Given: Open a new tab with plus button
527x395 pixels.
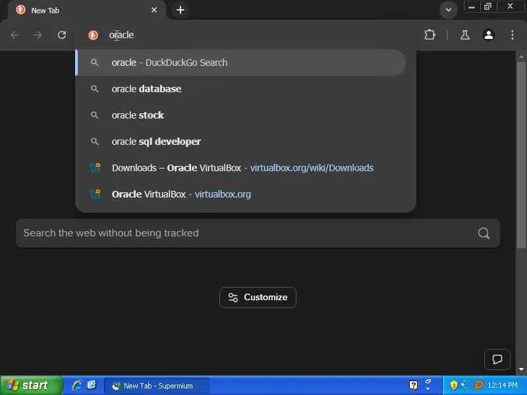Looking at the screenshot, I should click(x=180, y=10).
